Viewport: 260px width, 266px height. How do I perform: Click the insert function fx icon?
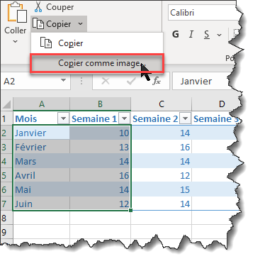tap(157, 82)
